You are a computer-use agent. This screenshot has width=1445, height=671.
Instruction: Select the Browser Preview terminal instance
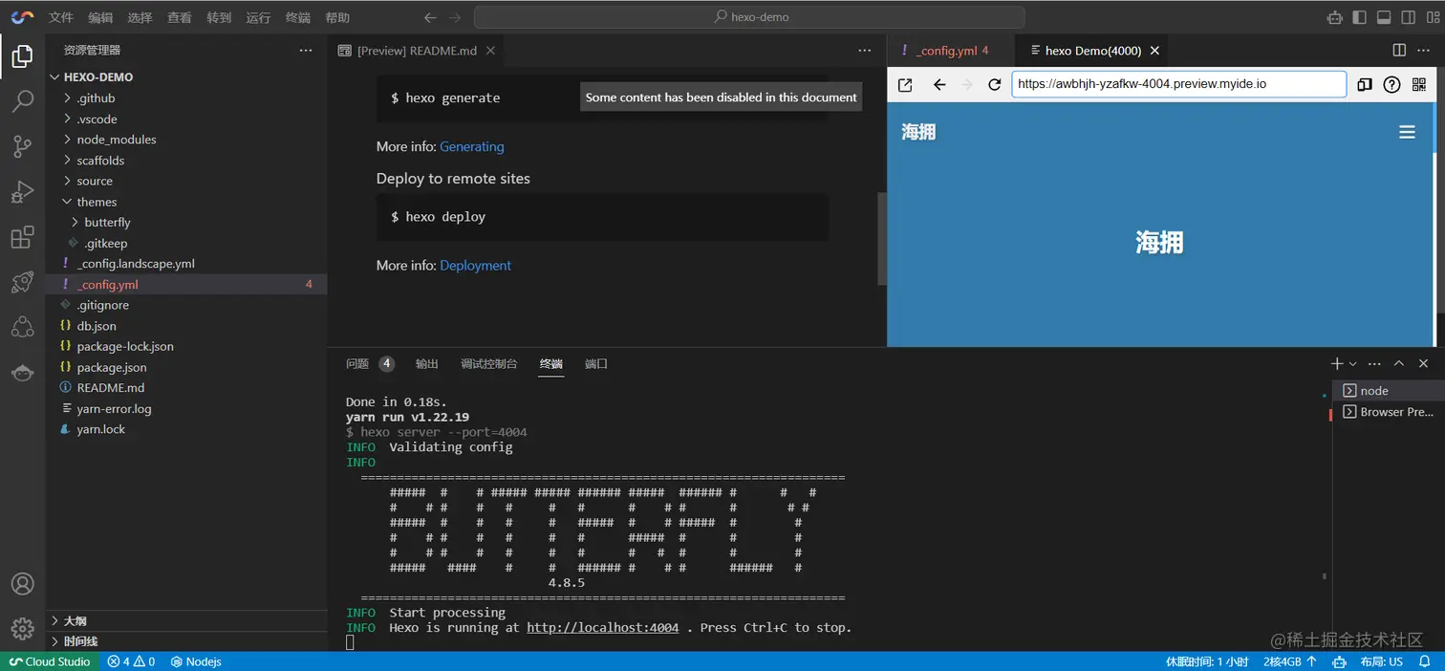tap(1388, 412)
